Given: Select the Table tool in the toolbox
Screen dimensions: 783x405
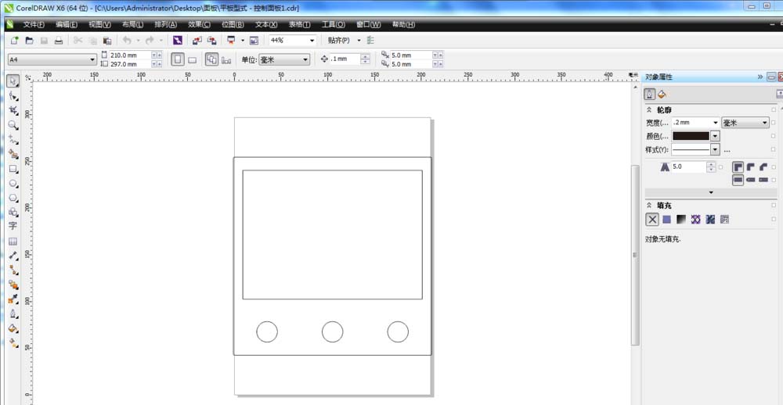Looking at the screenshot, I should 13,242.
